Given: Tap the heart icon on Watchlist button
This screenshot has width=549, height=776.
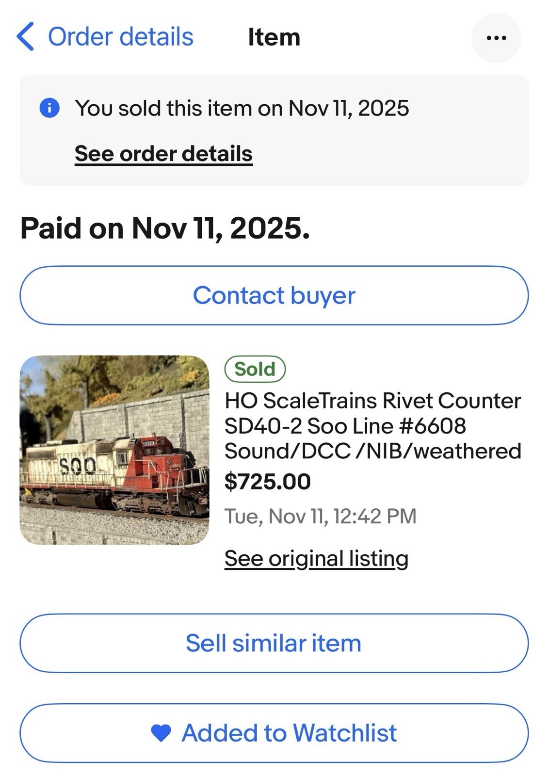Looking at the screenshot, I should point(161,733).
